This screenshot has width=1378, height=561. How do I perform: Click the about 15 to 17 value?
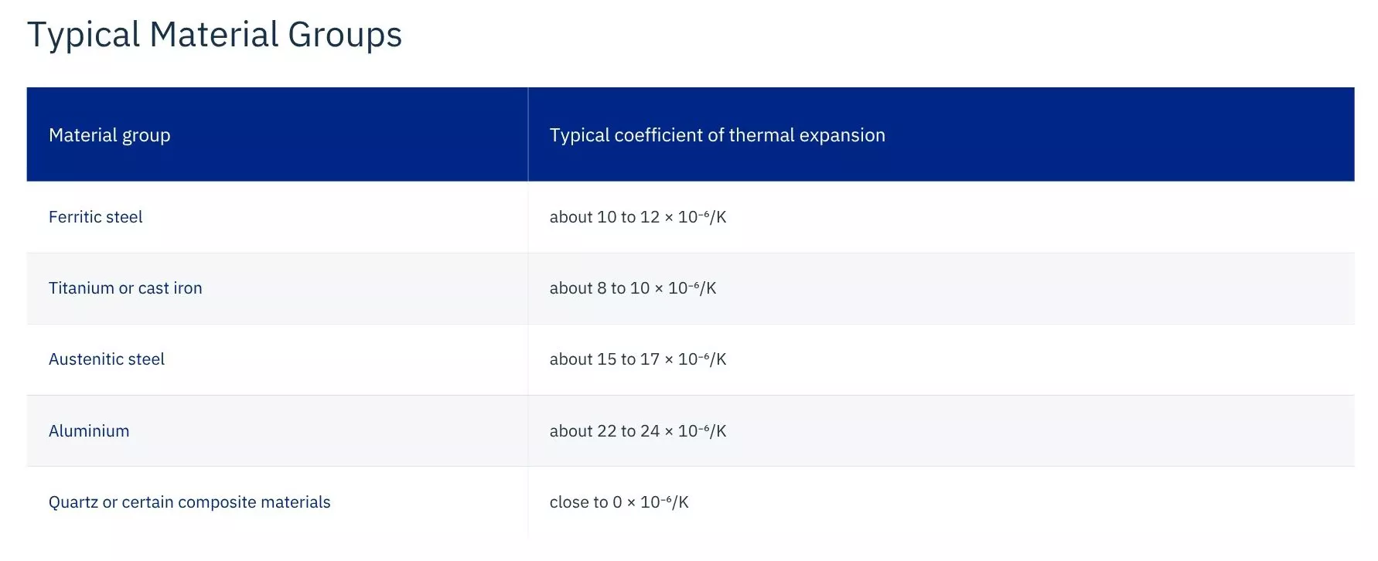coord(638,359)
